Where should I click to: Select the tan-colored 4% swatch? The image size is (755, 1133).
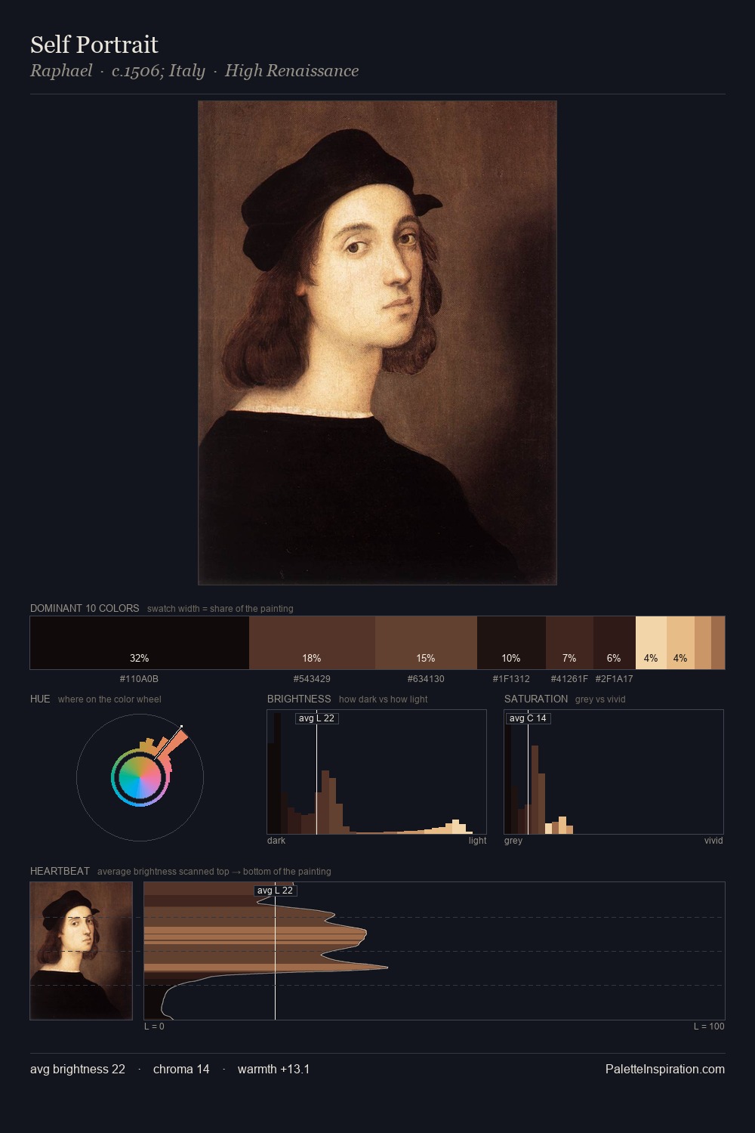point(680,643)
